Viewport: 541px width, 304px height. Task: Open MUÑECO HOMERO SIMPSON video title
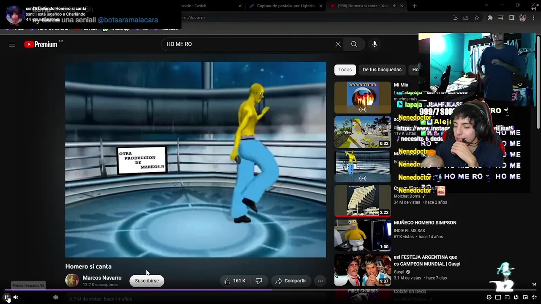(425, 223)
